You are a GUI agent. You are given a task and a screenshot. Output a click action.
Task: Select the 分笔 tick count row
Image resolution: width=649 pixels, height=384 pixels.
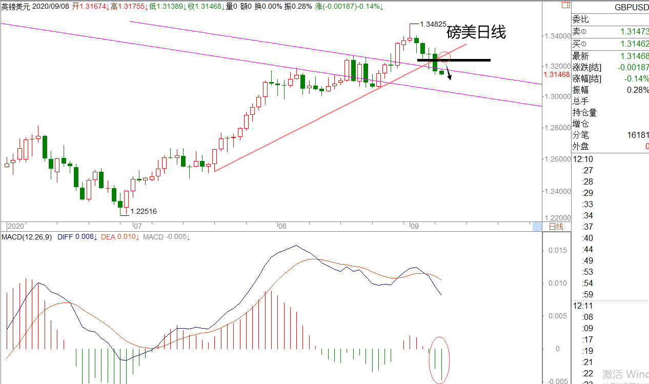pos(610,135)
